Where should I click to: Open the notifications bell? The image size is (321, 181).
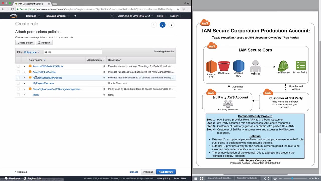pos(112,16)
